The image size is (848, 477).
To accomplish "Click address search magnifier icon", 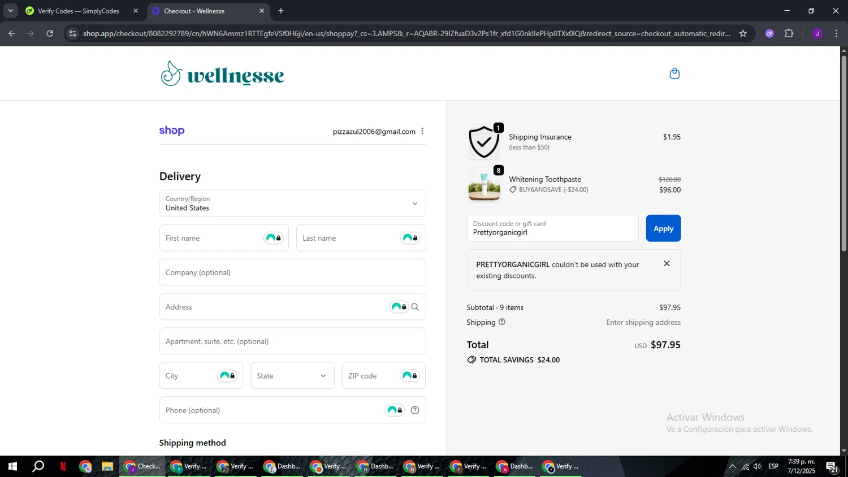I will click(415, 307).
